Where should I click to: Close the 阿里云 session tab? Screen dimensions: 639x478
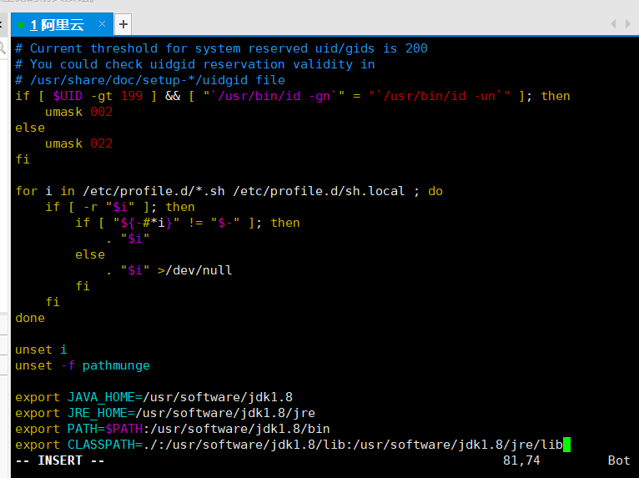(x=103, y=24)
